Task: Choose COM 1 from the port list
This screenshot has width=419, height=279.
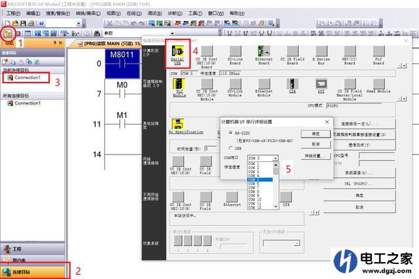Action: click(260, 164)
